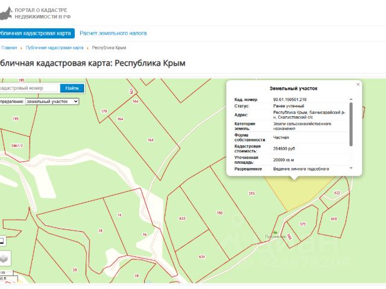Focus the Кадастровый номер search field
This screenshot has height=289, width=386.
click(28, 88)
